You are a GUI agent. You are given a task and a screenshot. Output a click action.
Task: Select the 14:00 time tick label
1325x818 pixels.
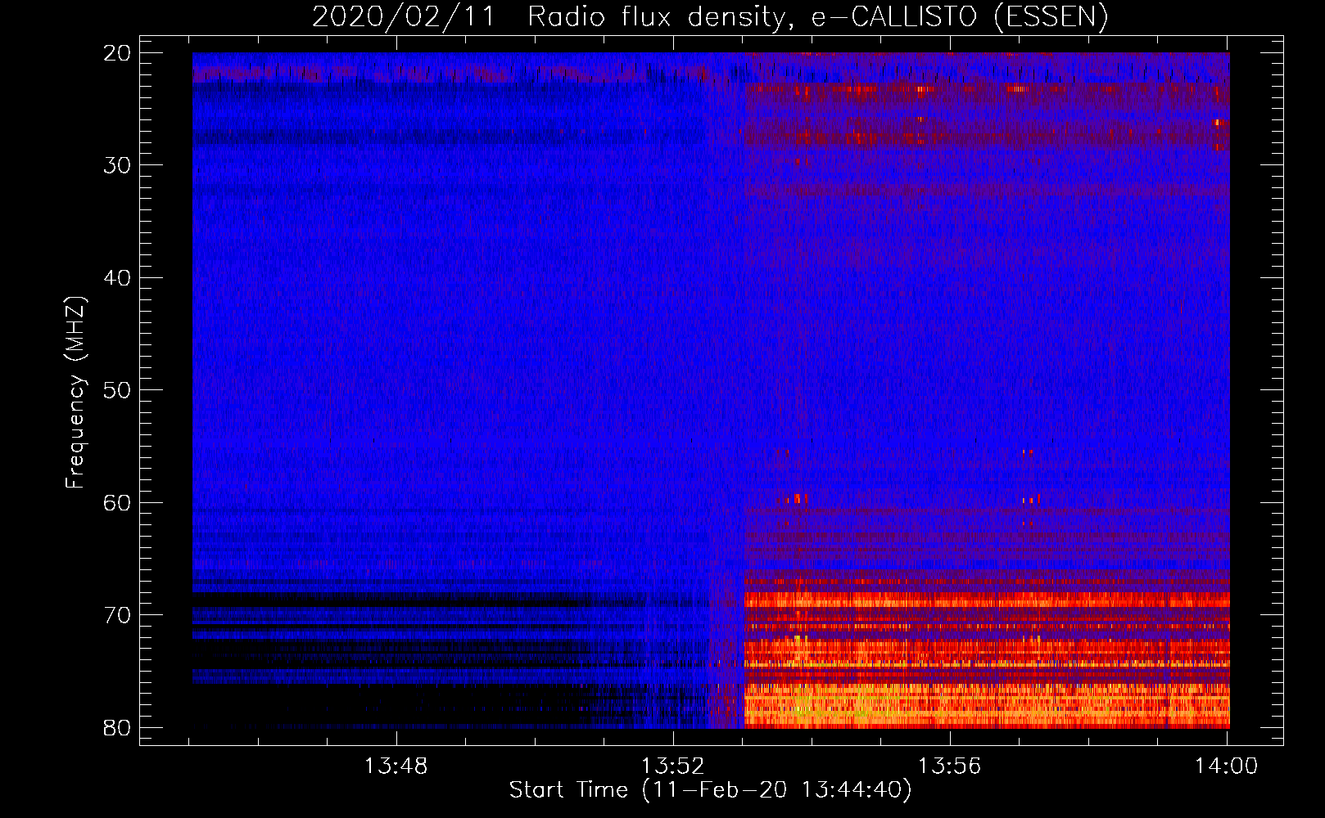[x=1226, y=766]
